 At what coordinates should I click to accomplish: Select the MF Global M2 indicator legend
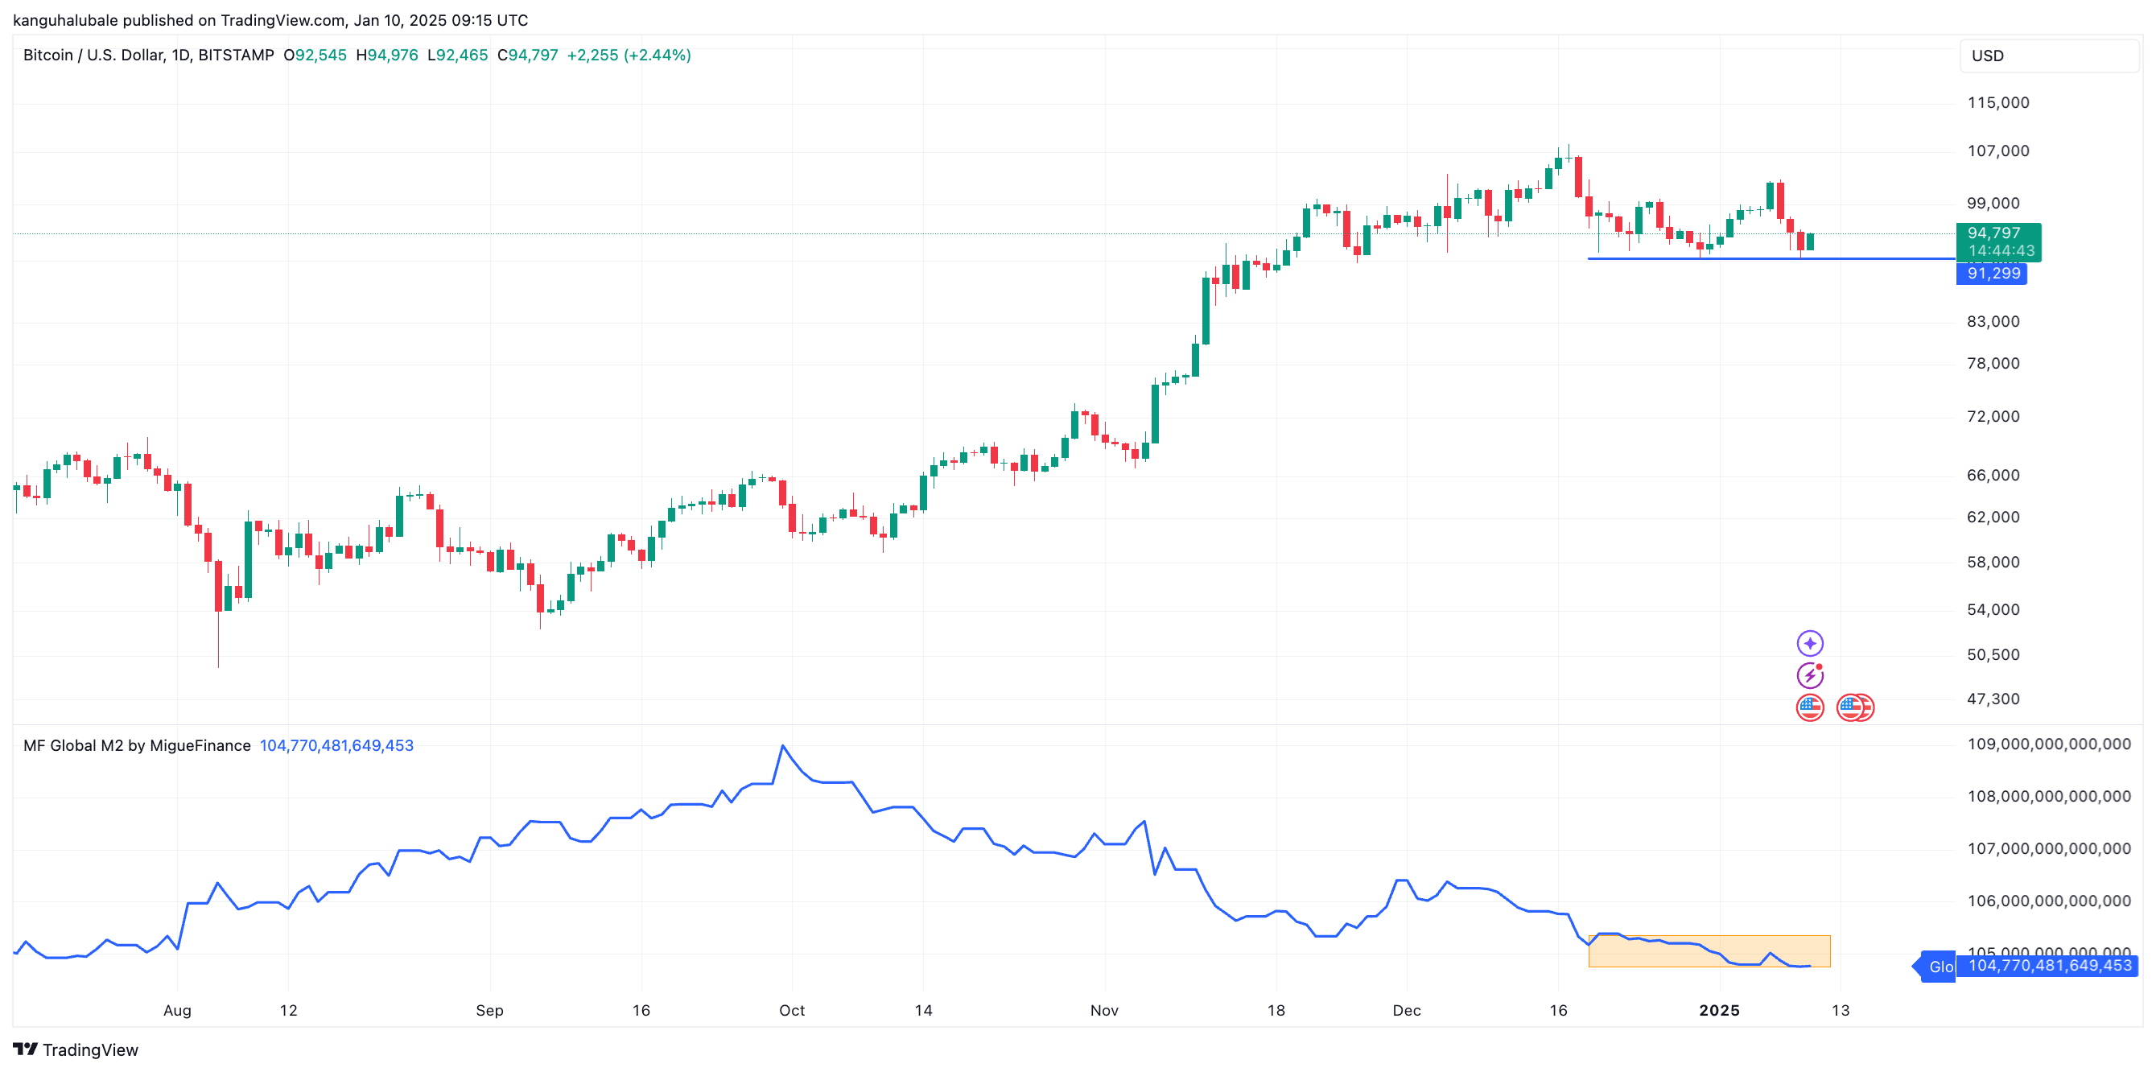pos(137,744)
